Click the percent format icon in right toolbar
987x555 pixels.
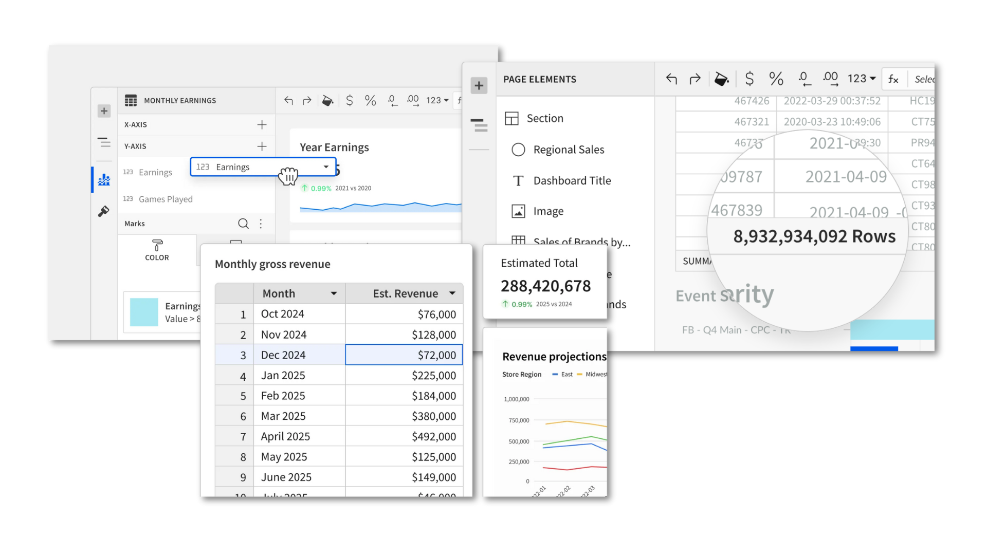point(776,79)
